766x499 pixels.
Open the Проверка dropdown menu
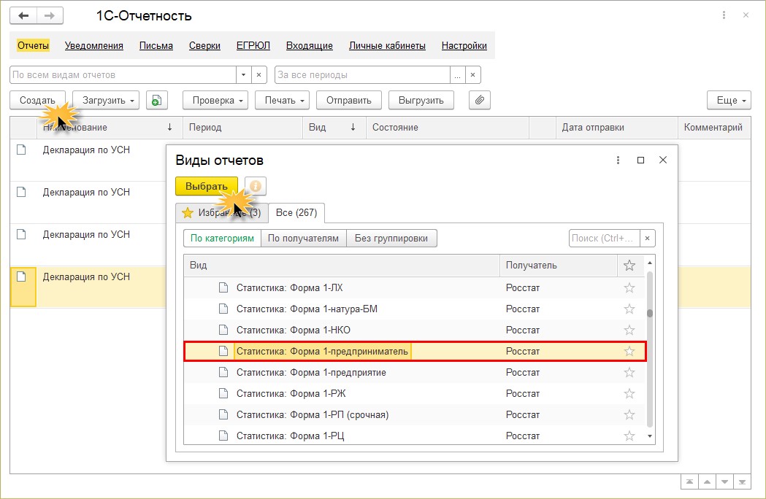pyautogui.click(x=215, y=100)
